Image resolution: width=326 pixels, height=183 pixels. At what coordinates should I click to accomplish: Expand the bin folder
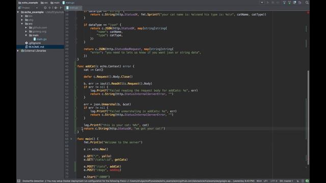[22, 16]
